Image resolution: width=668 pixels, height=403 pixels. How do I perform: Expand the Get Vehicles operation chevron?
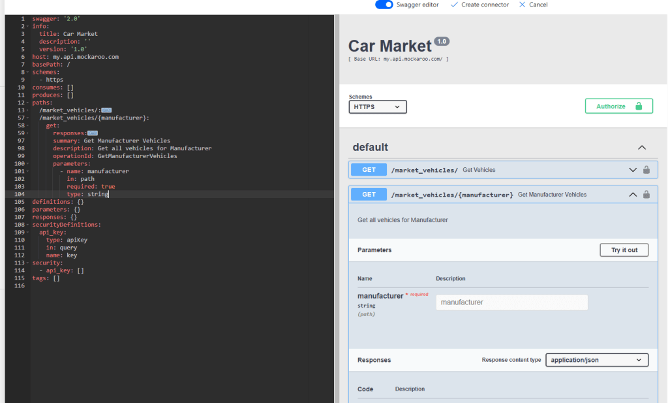(632, 170)
